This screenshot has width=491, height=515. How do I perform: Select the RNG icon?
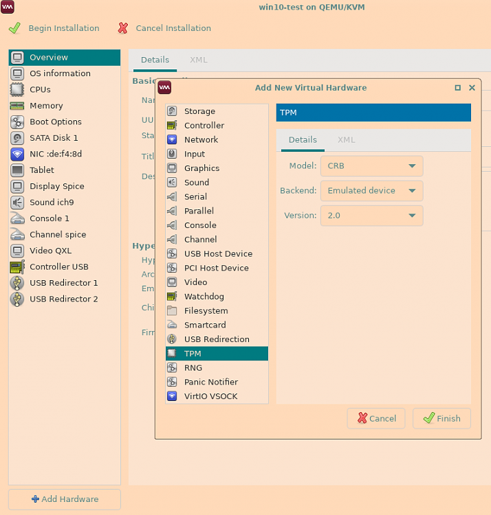(x=172, y=367)
